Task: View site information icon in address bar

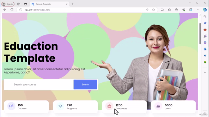Action: click(21, 10)
